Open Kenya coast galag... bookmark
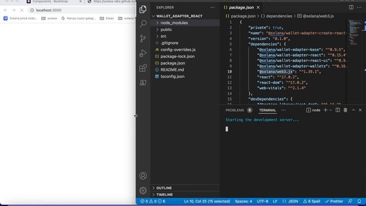The width and height of the screenshot is (366, 206). tap(78, 18)
